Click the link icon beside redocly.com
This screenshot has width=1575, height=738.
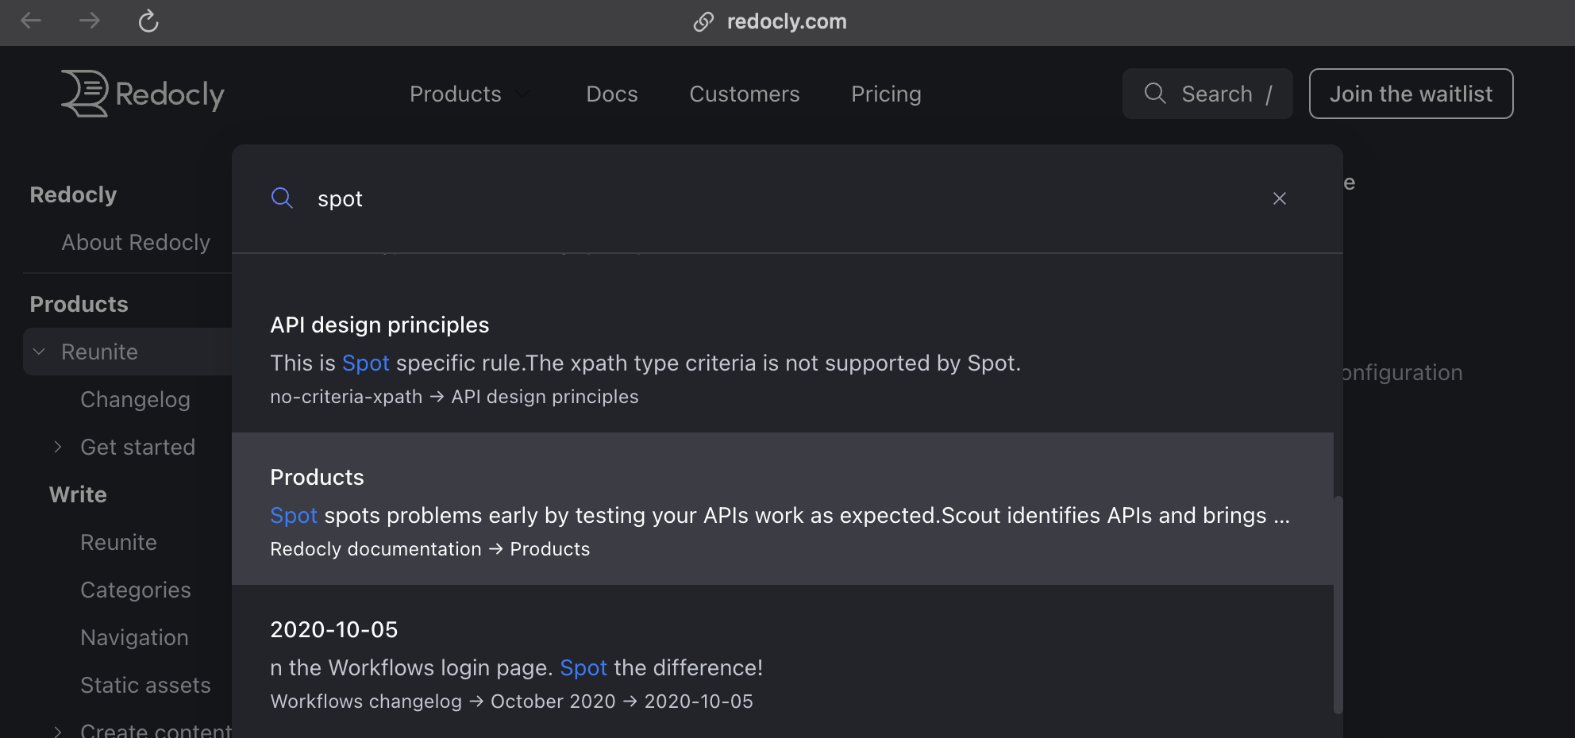coord(703,21)
